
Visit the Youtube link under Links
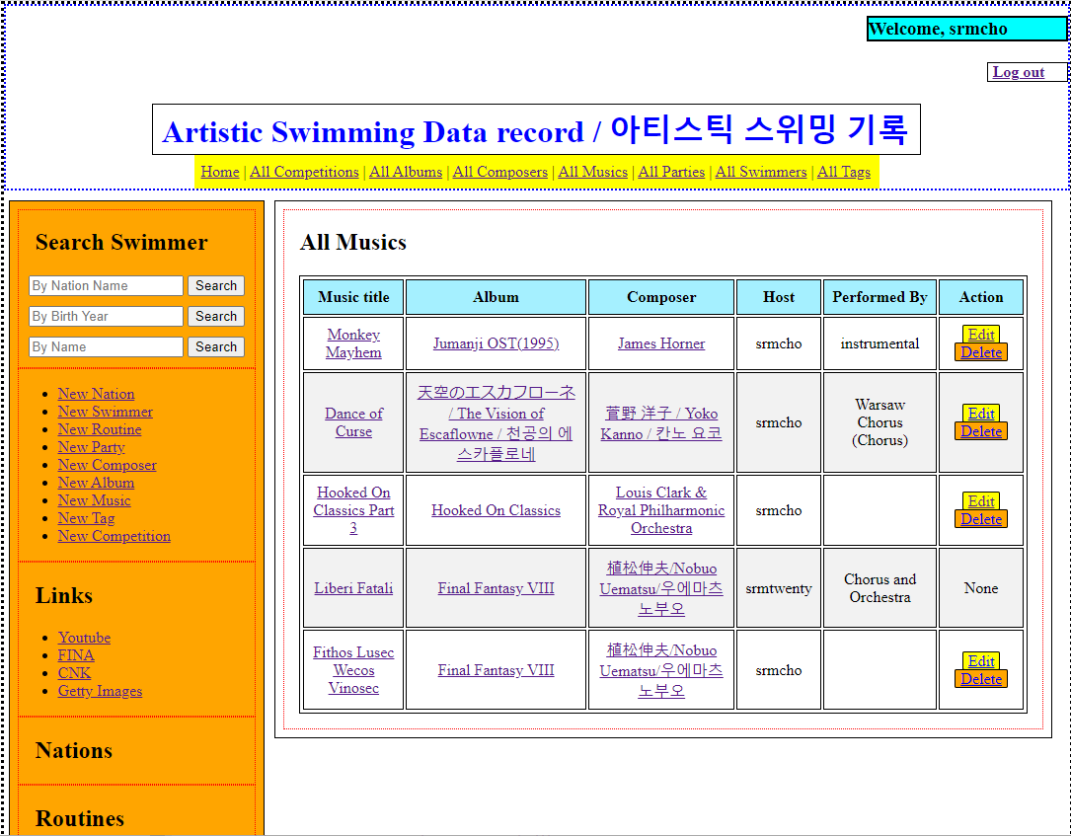click(x=84, y=638)
